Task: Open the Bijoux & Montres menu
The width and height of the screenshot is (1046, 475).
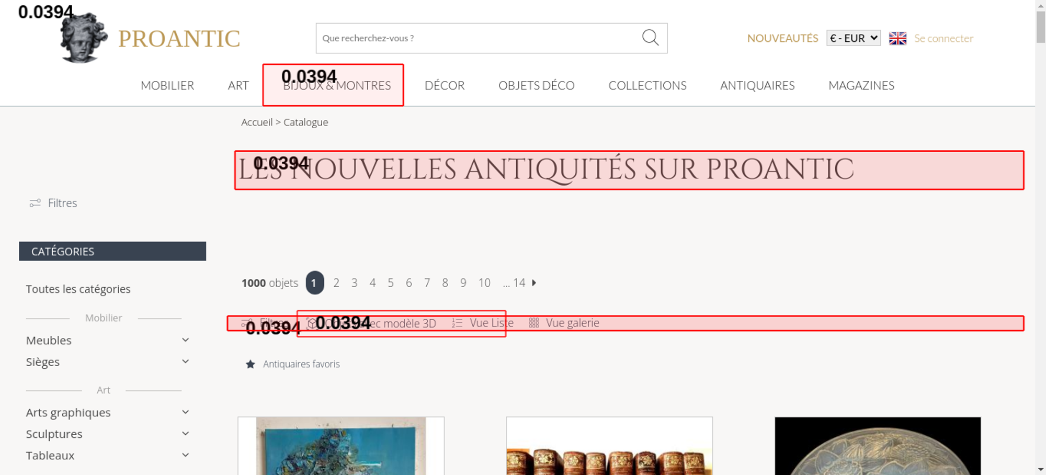Action: pyautogui.click(x=337, y=86)
